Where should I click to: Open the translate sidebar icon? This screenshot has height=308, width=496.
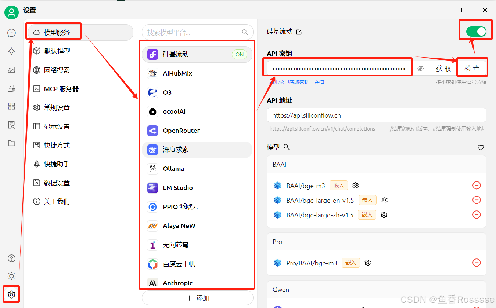click(11, 88)
